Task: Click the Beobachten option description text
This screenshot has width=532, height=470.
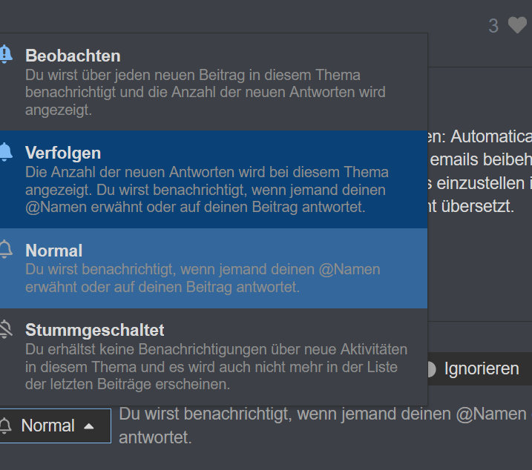Action: (x=205, y=93)
